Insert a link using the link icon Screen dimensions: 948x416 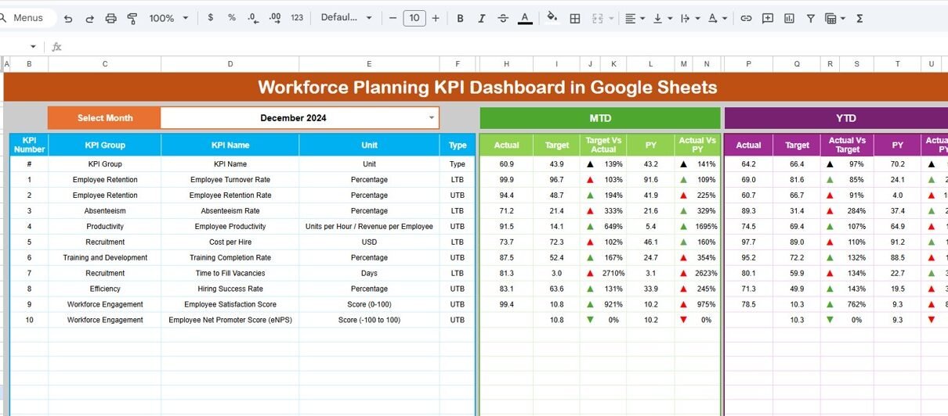746,18
